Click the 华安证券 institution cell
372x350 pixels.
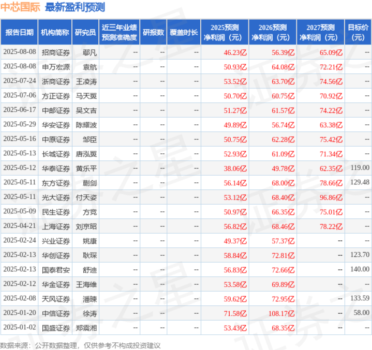[x=56, y=125]
